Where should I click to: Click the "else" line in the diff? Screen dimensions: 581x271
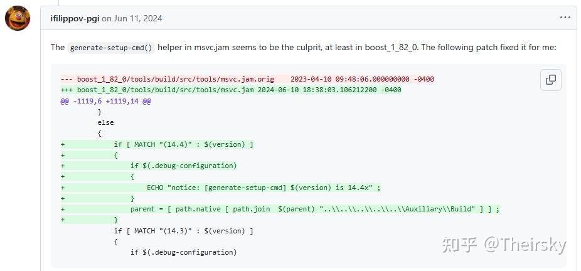click(105, 122)
